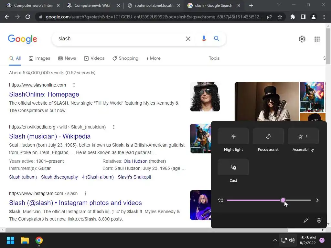Screen dimensions: 331x248
Task: Open Google quick settings gear
Action: click(x=302, y=39)
